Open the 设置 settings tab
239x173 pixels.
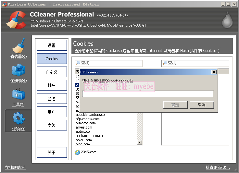point(52,45)
